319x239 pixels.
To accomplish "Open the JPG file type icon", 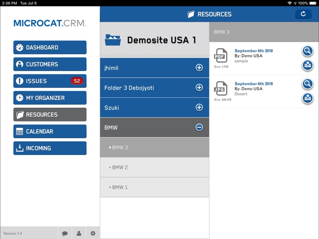I will (220, 88).
